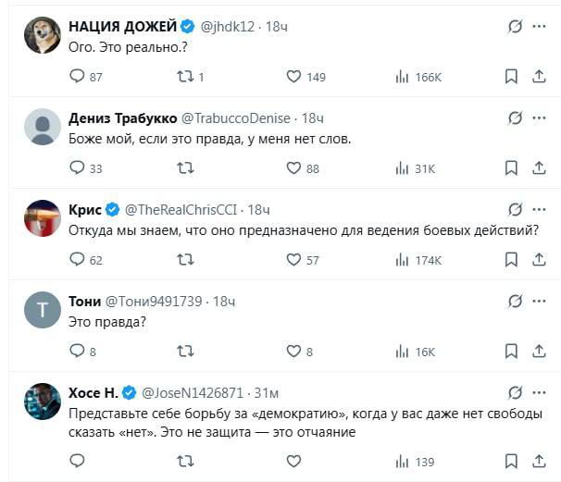Viewport: 561px width, 482px height.
Task: Open more options for НАЦИЯ ДОЖЕЙ tweet
Action: click(x=539, y=27)
